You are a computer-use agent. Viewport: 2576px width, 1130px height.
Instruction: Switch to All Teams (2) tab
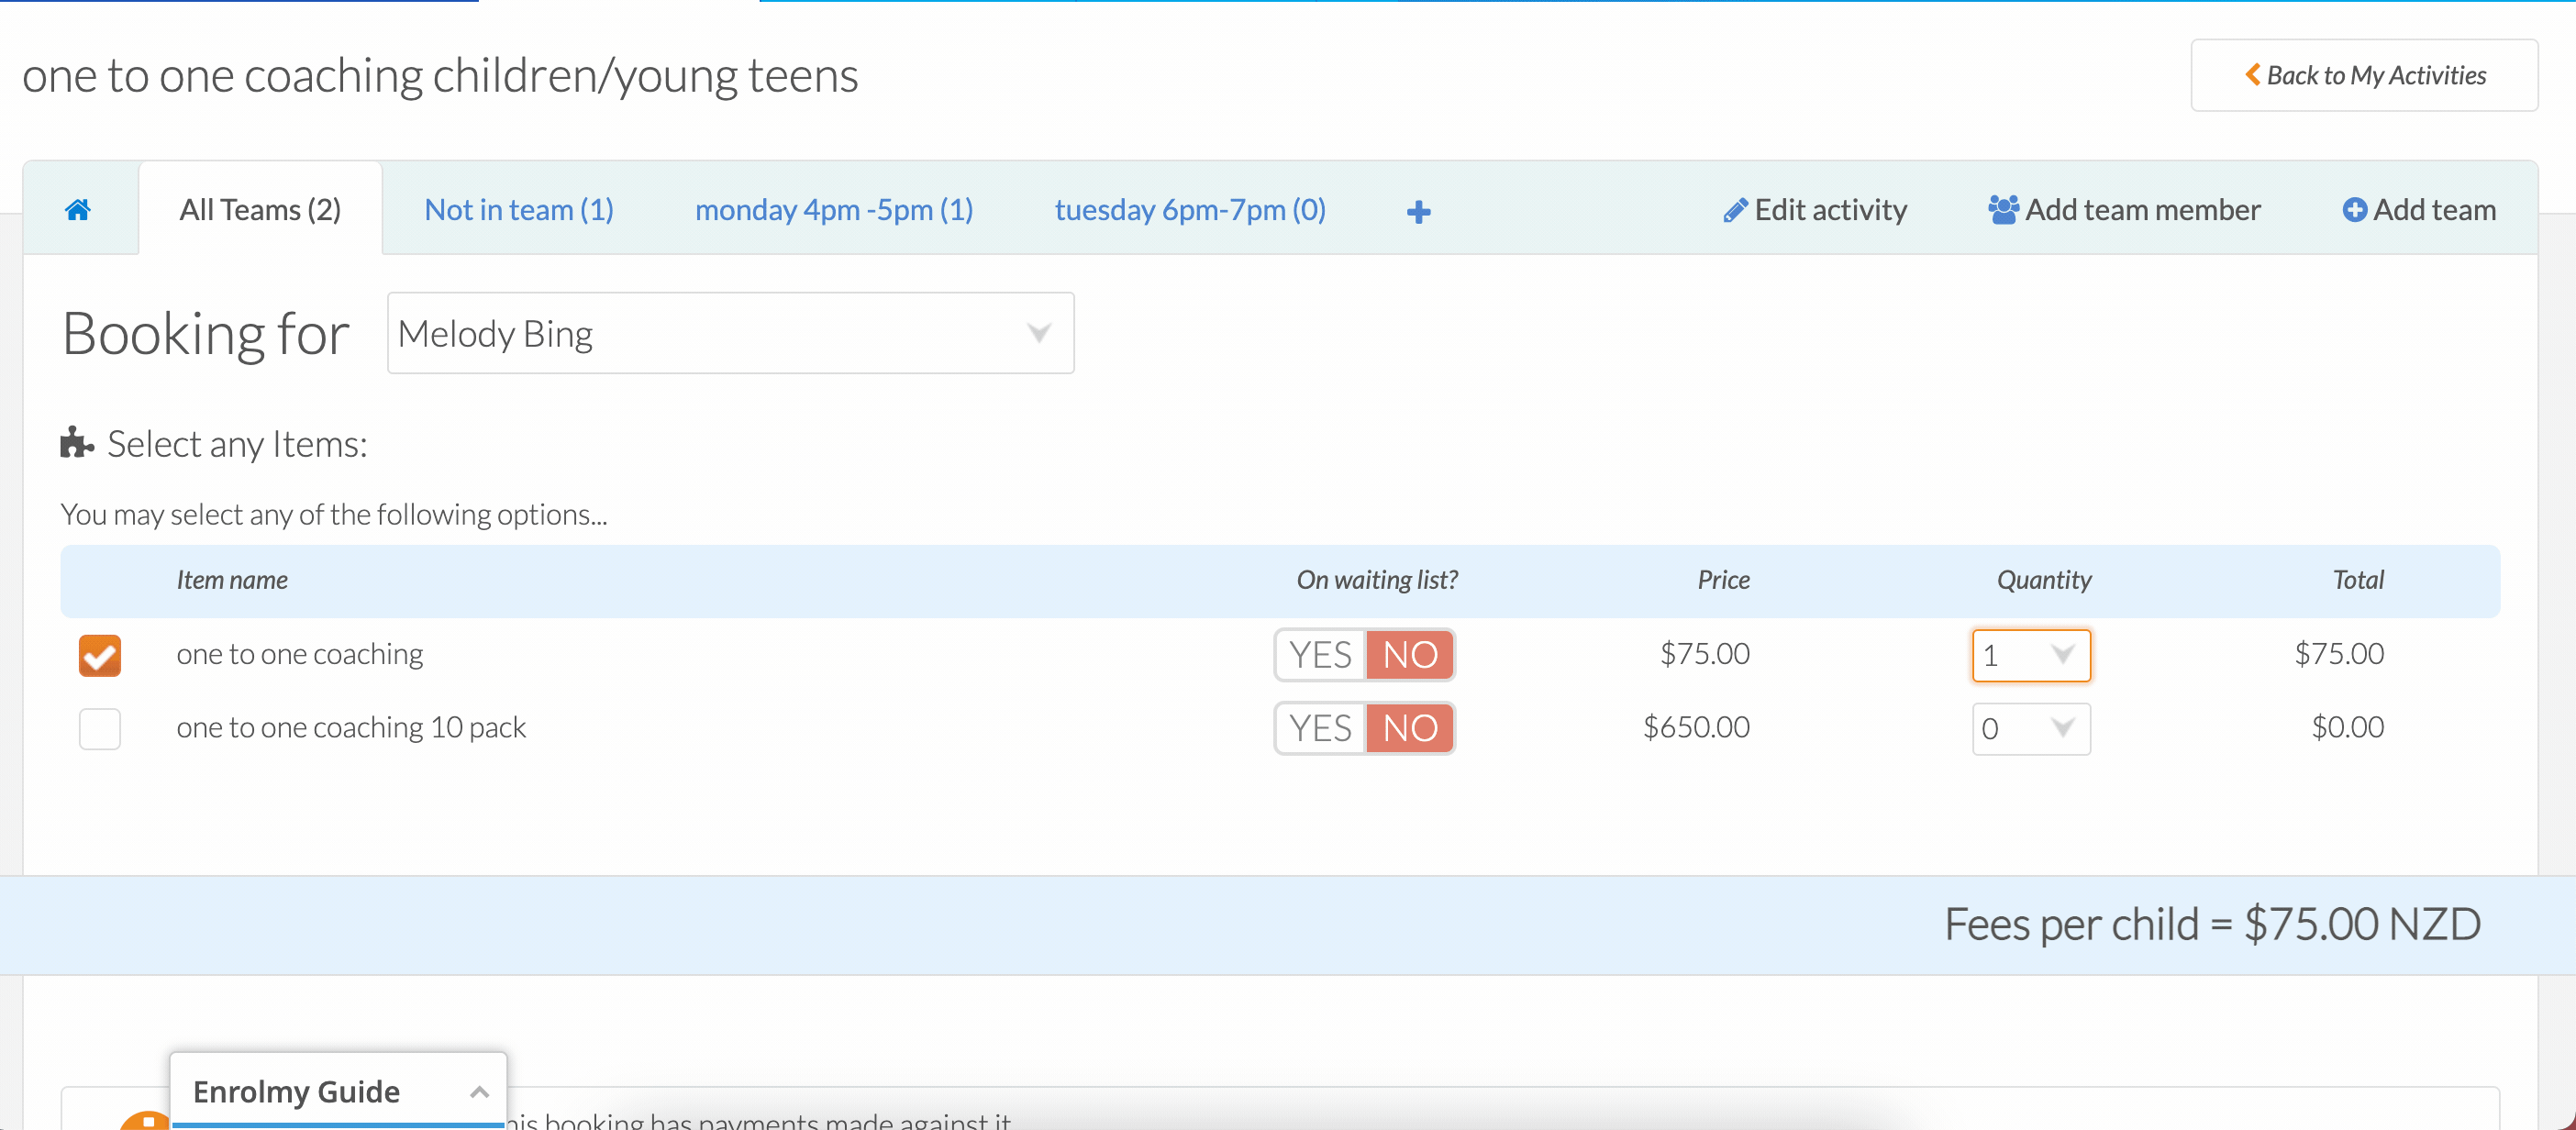tap(260, 210)
